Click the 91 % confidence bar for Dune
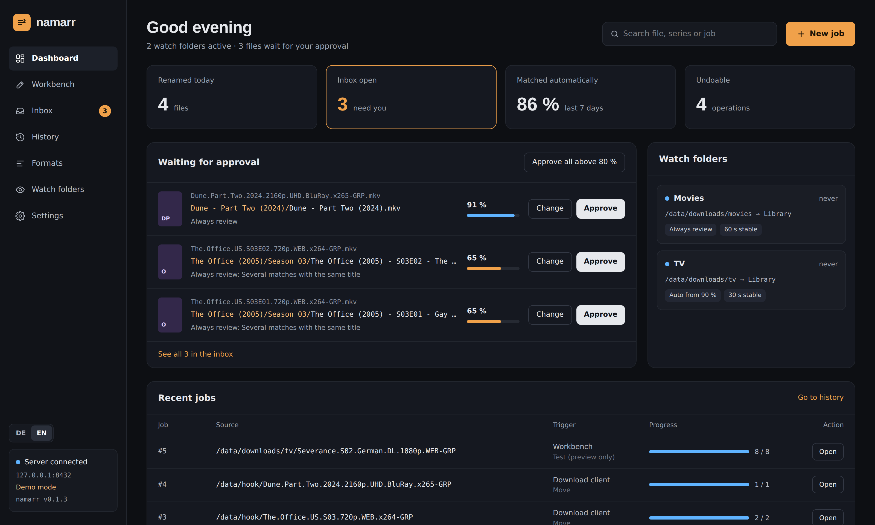875x525 pixels. coord(493,215)
